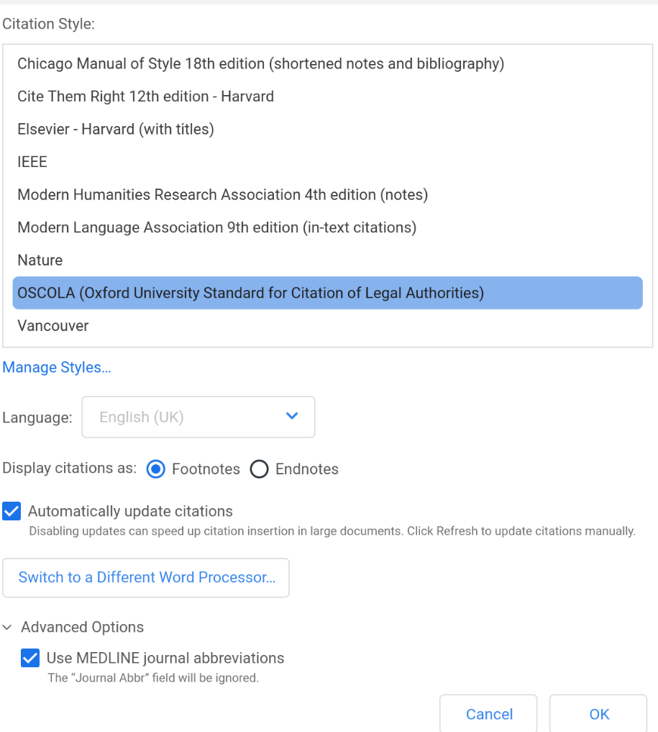
Task: Pick the IEEE citation style
Action: pos(327,161)
